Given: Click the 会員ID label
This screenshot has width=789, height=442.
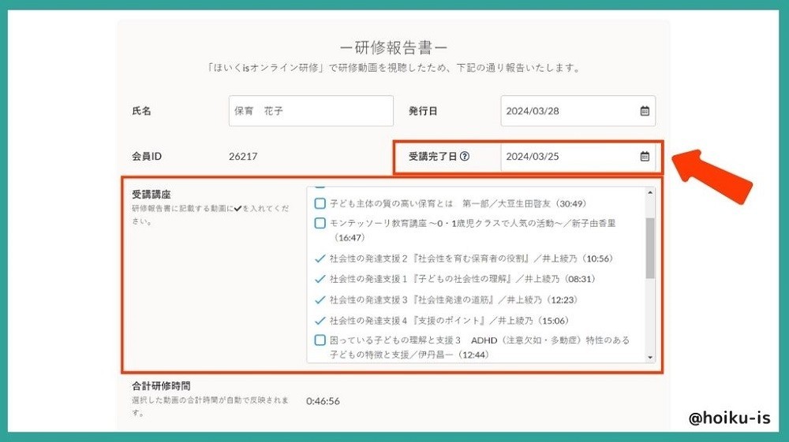Looking at the screenshot, I should click(147, 156).
